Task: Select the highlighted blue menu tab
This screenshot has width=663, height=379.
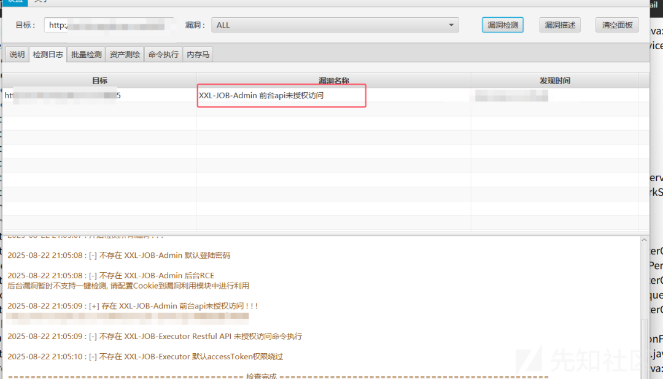Action: [14, 2]
